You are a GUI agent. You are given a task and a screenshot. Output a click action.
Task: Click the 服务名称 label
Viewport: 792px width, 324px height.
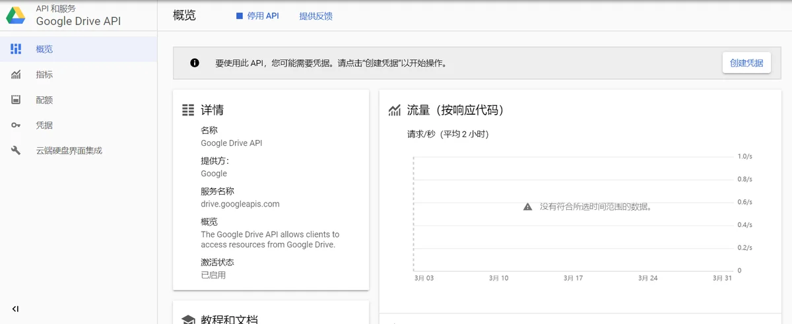pos(217,191)
